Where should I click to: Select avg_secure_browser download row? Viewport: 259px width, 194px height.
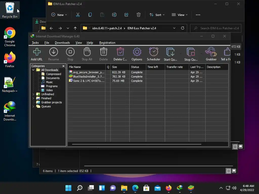148,72
